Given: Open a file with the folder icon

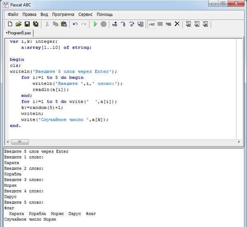Looking at the screenshot, I should (19, 24).
